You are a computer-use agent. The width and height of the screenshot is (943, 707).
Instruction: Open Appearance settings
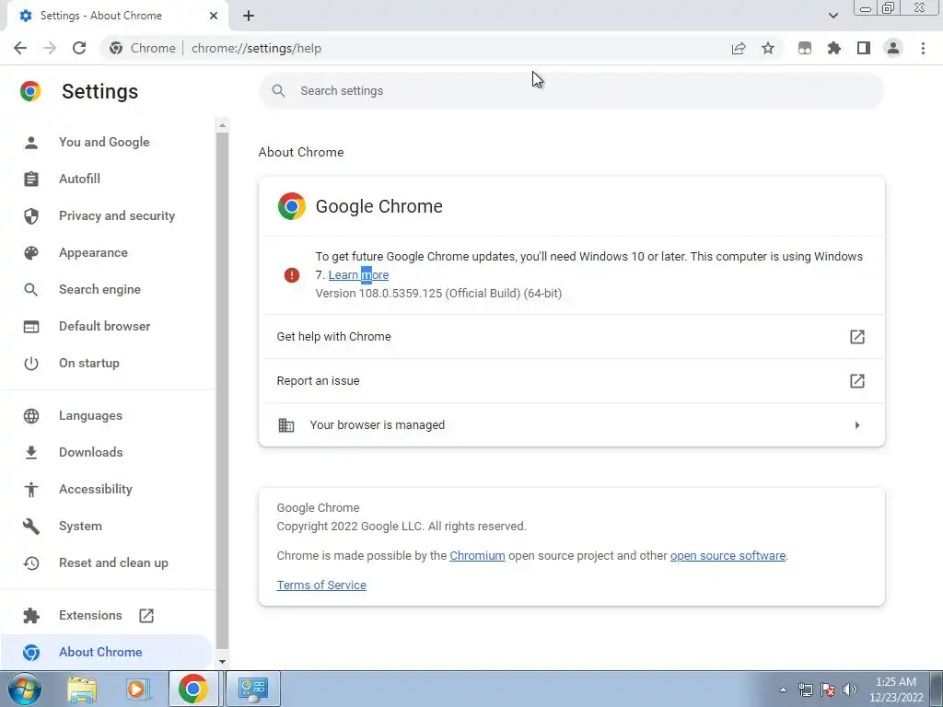coord(107,252)
